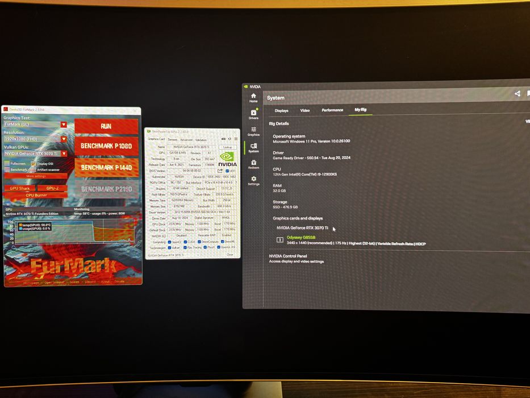Click GPU-Z title bar app icon
The width and height of the screenshot is (530, 398).
pyautogui.click(x=149, y=131)
